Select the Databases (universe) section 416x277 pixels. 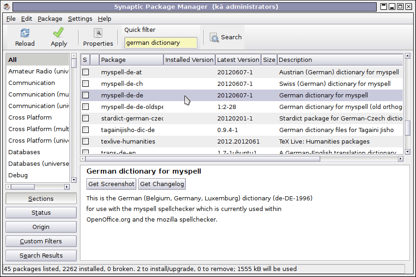38,163
